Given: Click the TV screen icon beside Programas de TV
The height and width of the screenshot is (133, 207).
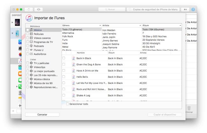Looking at the screenshot, I should coord(31,42).
